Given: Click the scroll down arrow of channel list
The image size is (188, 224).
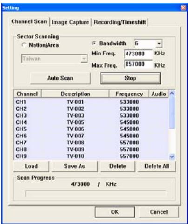Looking at the screenshot, I should point(172,156).
